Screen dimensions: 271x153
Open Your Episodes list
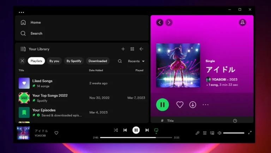[82, 113]
